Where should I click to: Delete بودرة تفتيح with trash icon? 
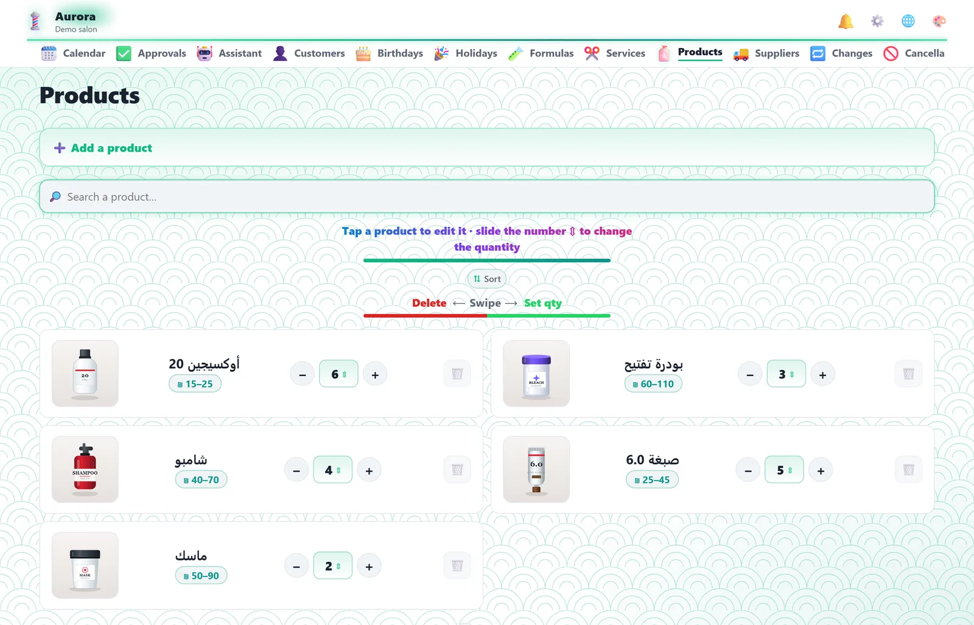pos(908,374)
